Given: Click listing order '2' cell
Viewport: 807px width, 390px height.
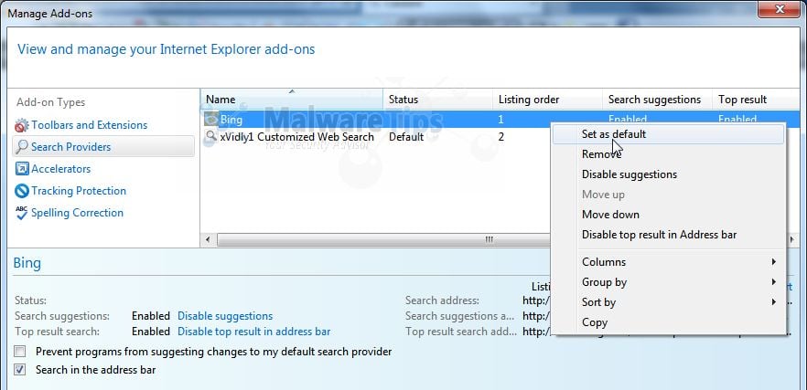Looking at the screenshot, I should [x=501, y=137].
